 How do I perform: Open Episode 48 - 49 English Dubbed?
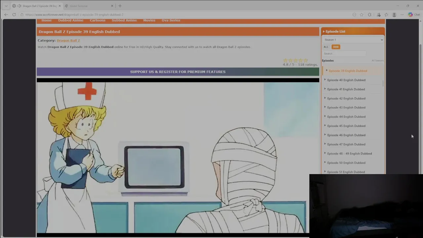click(349, 154)
